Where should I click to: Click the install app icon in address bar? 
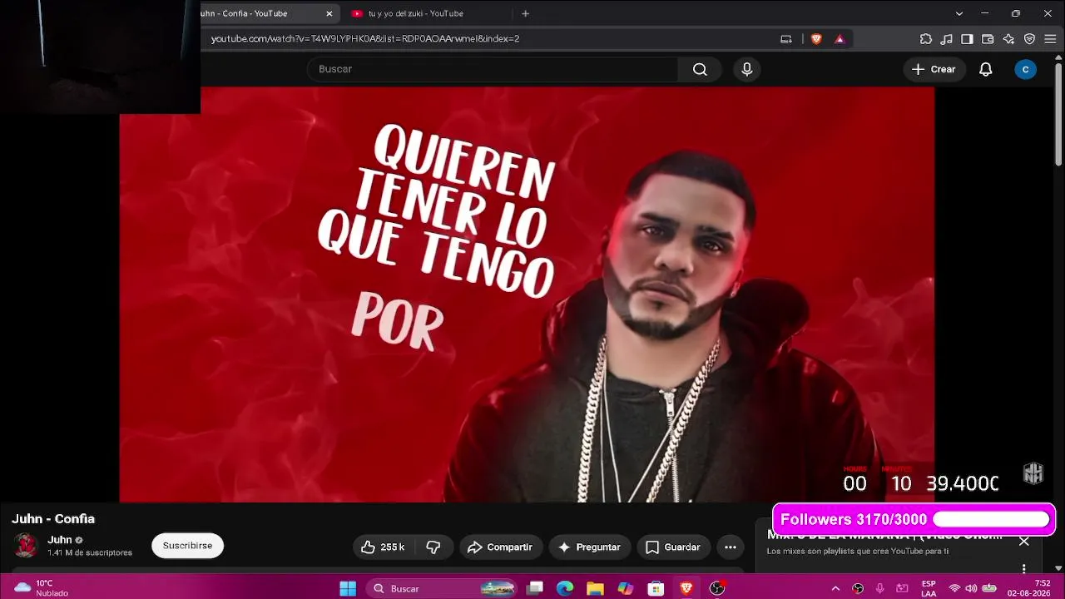[785, 38]
